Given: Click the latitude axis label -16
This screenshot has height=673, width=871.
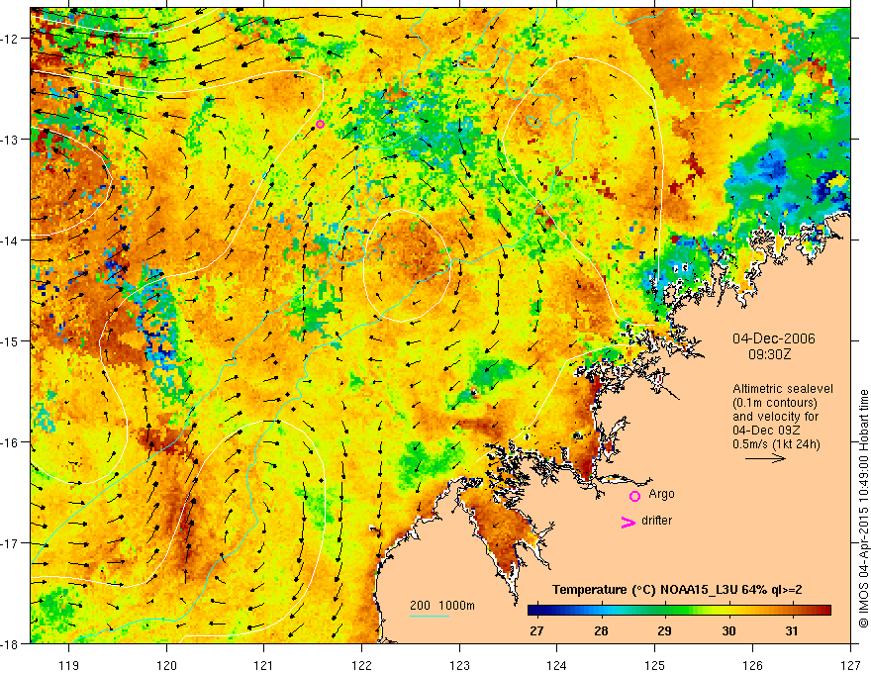Looking at the screenshot, I should [x=11, y=442].
